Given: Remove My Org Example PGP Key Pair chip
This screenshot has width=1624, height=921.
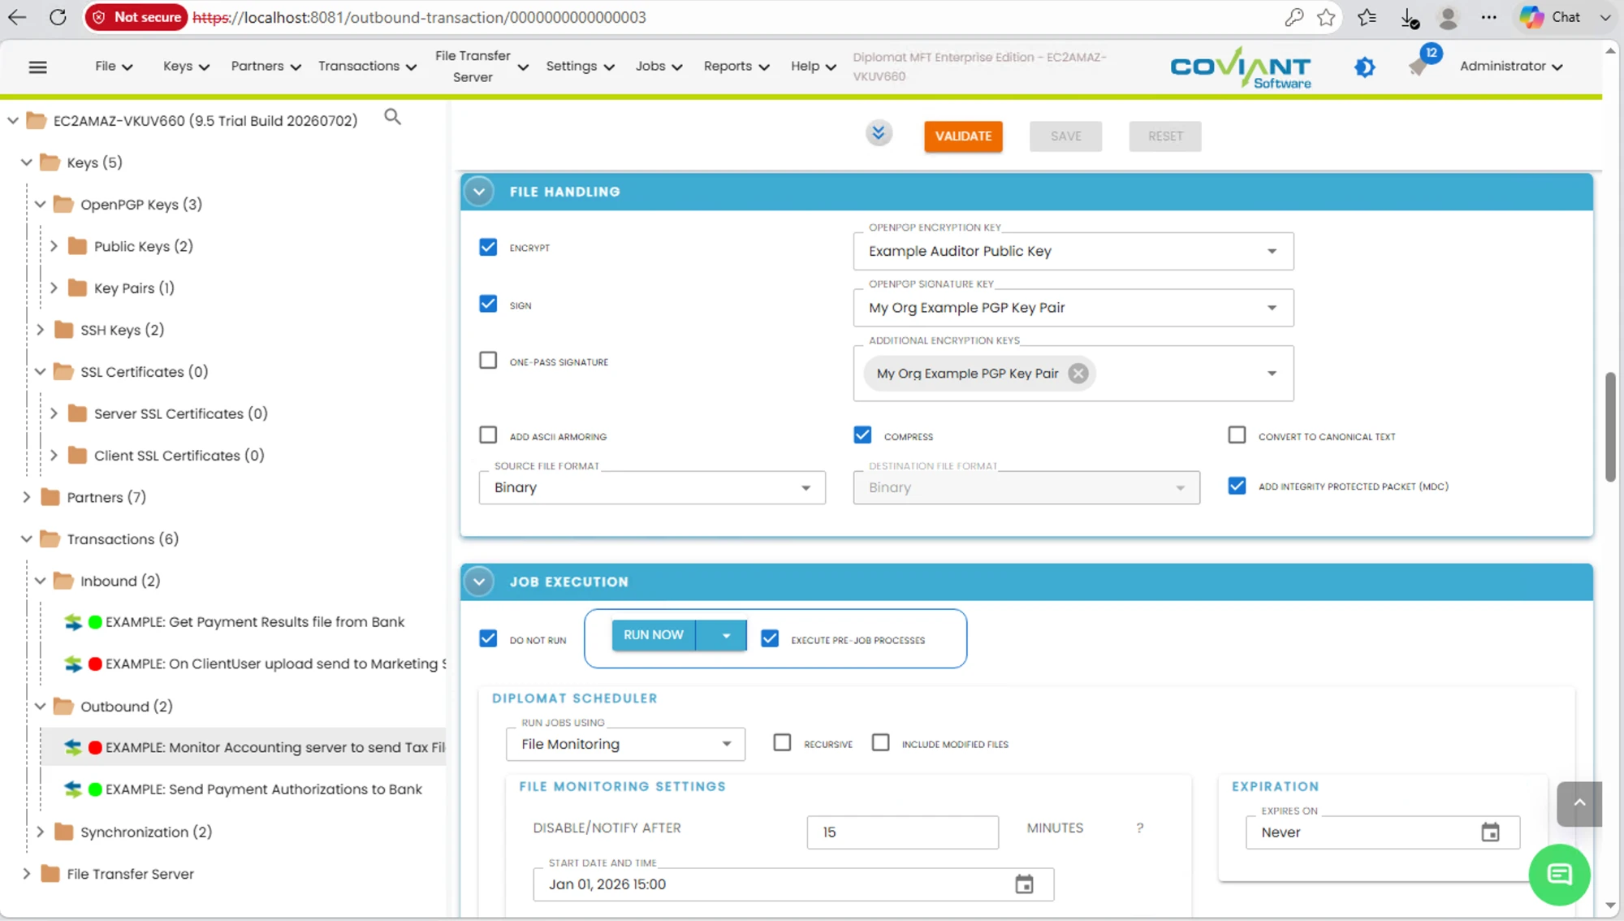Looking at the screenshot, I should (1078, 374).
